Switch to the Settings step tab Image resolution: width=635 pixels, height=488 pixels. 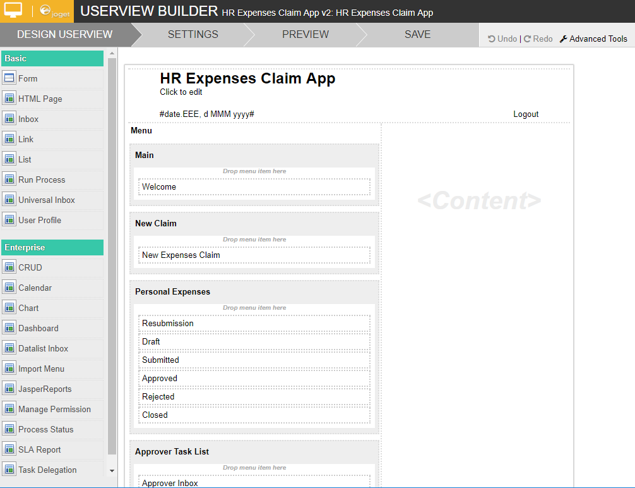pos(193,34)
